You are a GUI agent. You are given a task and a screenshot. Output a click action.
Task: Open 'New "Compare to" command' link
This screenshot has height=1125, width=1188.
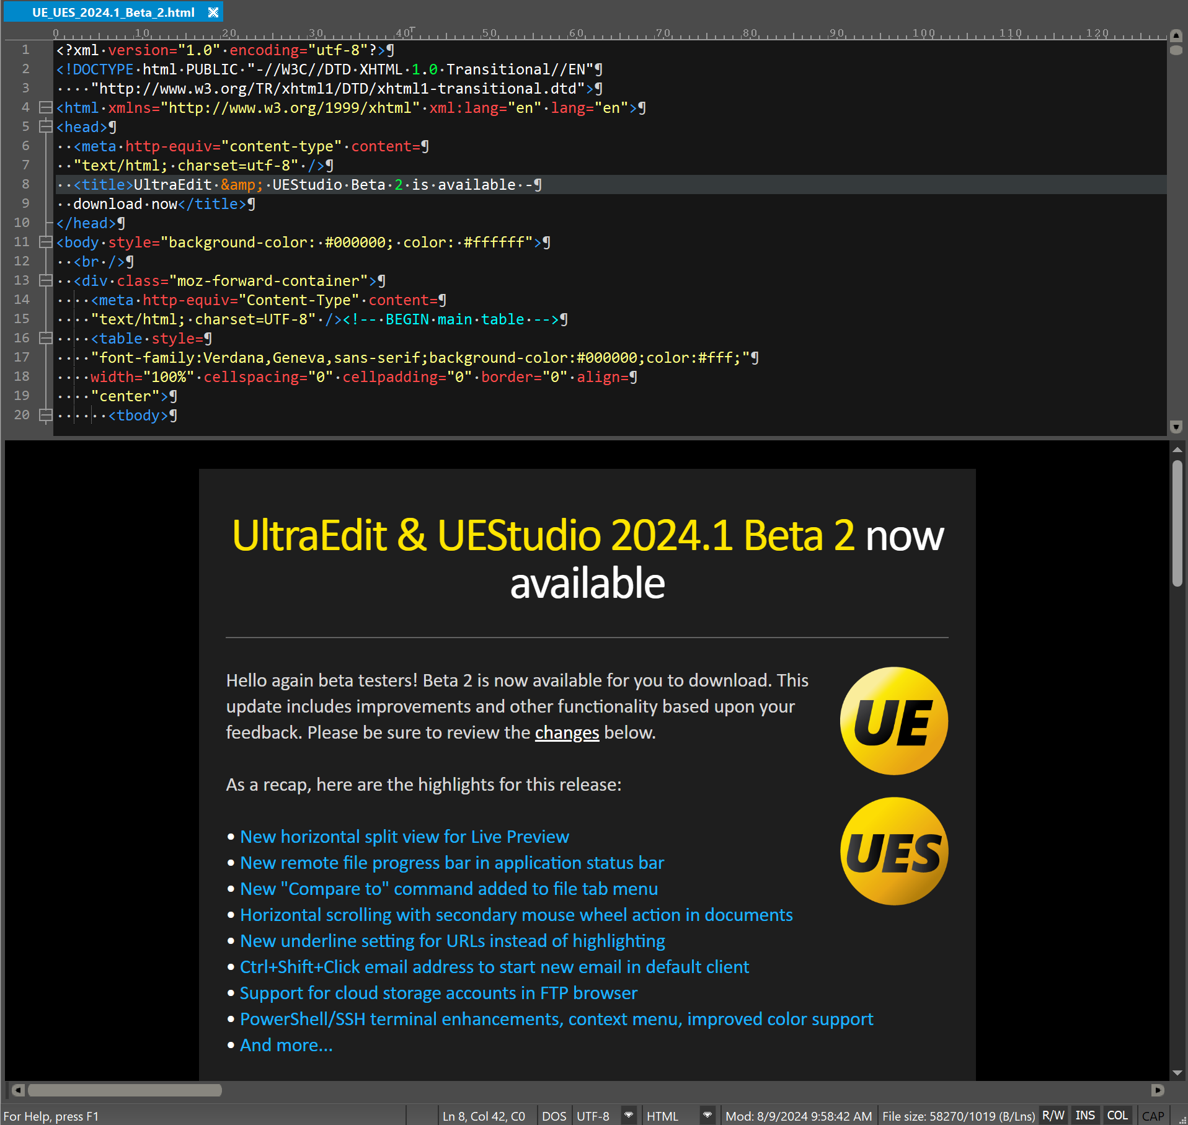pyautogui.click(x=449, y=889)
